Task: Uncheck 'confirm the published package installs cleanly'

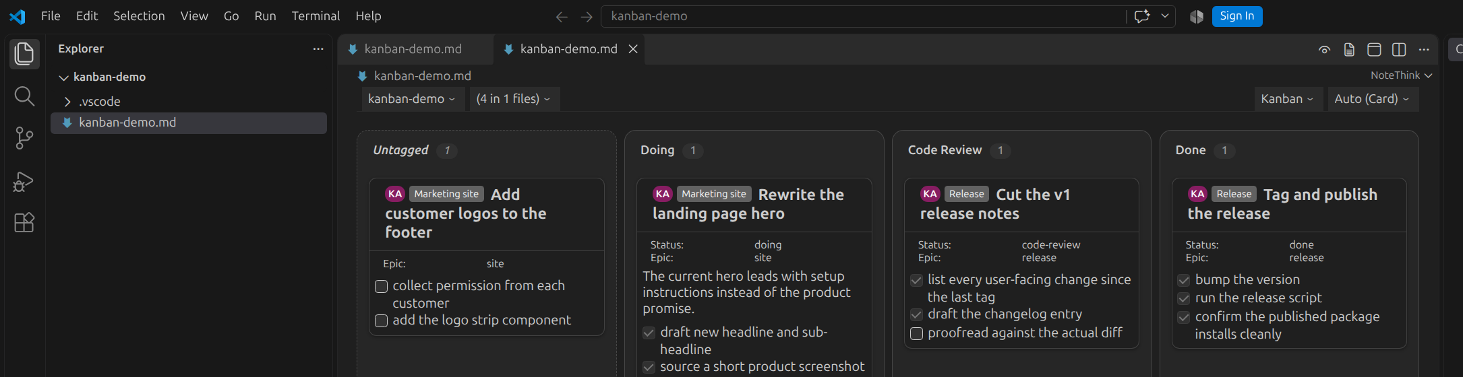Action: click(1184, 317)
